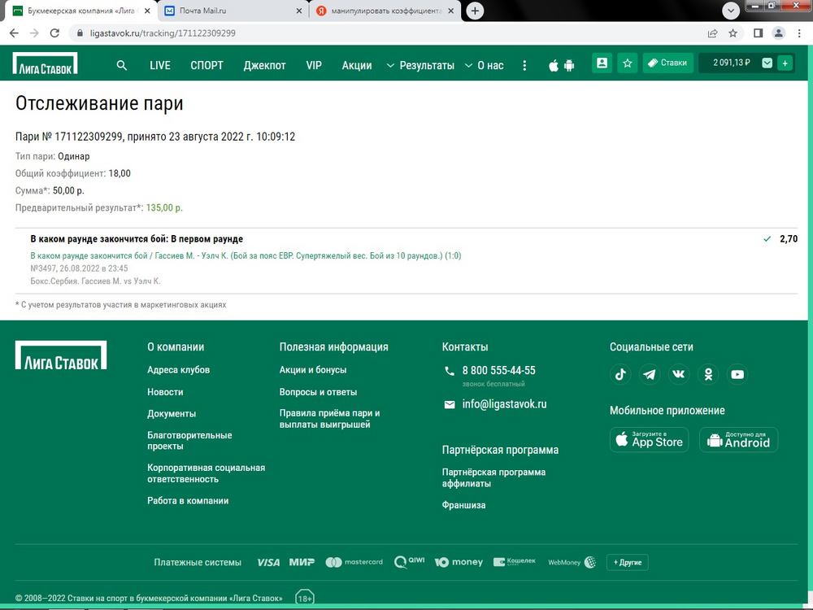Open Корпоративная социальная ответственность link

(x=207, y=473)
